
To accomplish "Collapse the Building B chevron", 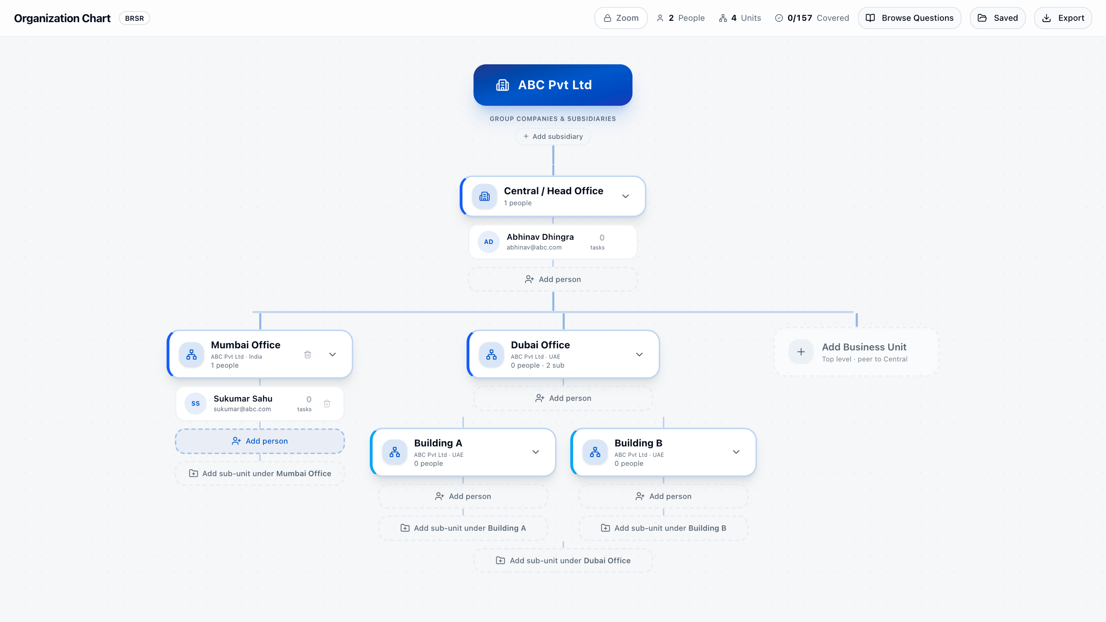I will pyautogui.click(x=736, y=452).
